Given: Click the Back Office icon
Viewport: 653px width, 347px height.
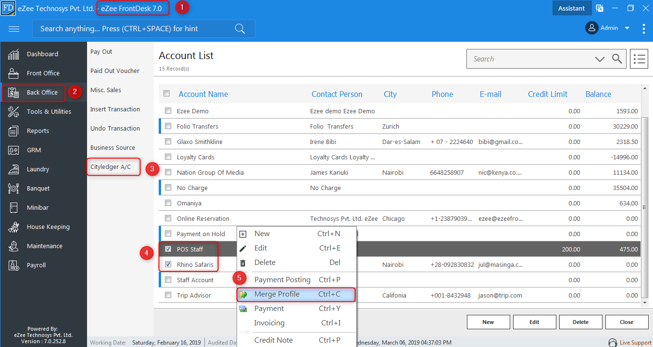Looking at the screenshot, I should click(x=13, y=93).
